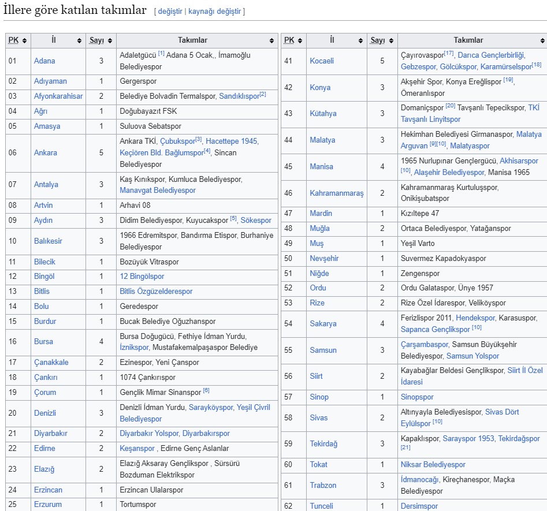The width and height of the screenshot is (547, 511).
Task: Open the Adana province link
Action: pos(44,61)
